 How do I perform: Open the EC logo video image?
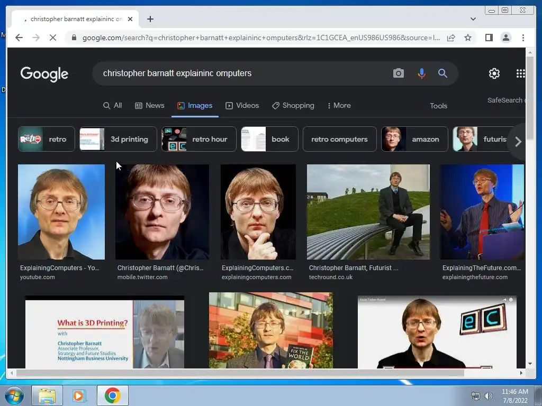(437, 332)
